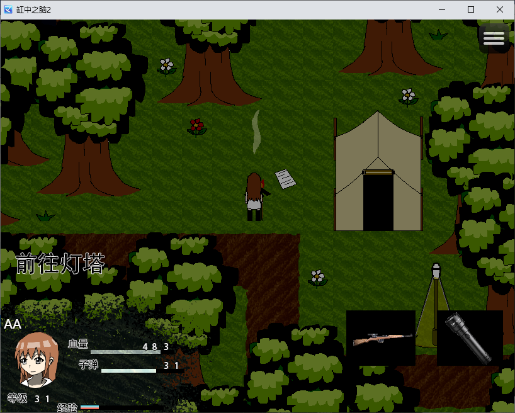515x413 pixels.
Task: Click the quest text 前往灯塔
Action: 60,264
